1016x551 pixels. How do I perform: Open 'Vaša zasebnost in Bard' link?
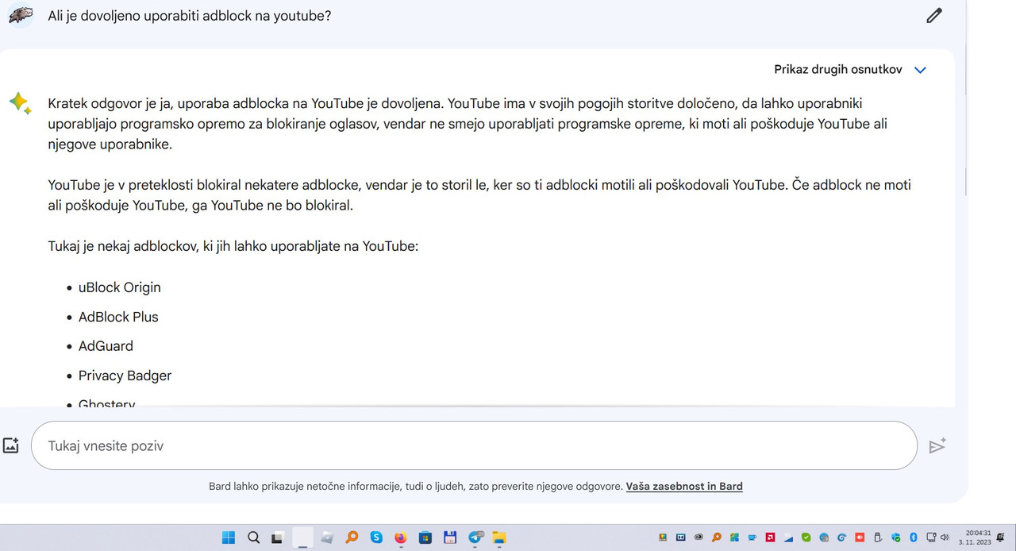pyautogui.click(x=684, y=486)
